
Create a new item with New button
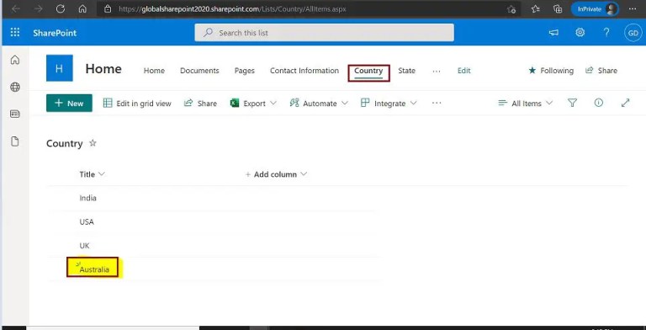69,103
